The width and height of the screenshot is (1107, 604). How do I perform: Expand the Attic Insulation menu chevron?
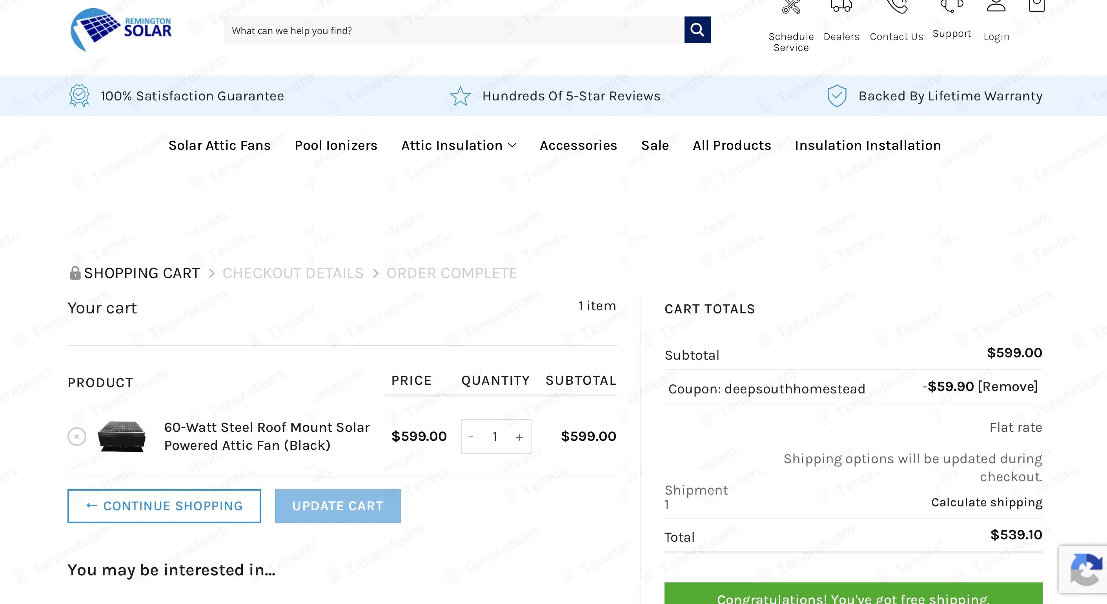click(512, 145)
